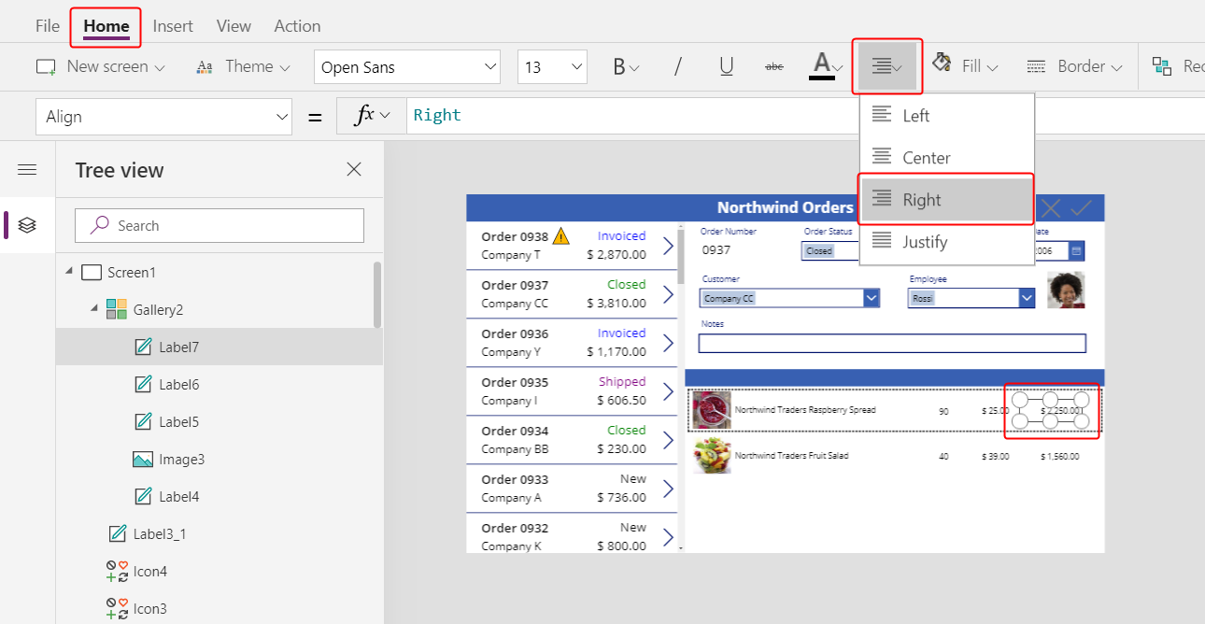Open the fx function dropdown
The width and height of the screenshot is (1205, 624).
tap(371, 116)
